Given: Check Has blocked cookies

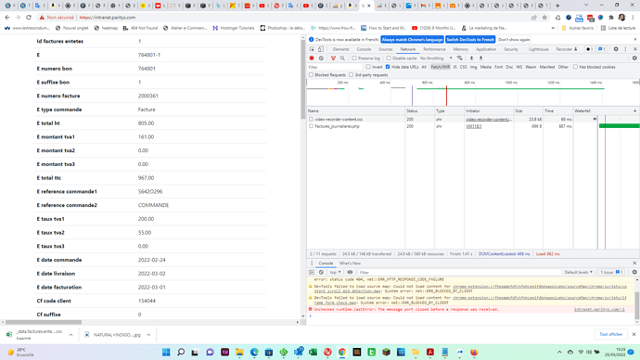Looking at the screenshot, I should (575, 67).
